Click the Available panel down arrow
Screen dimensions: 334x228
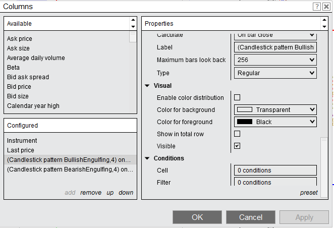tap(133, 27)
